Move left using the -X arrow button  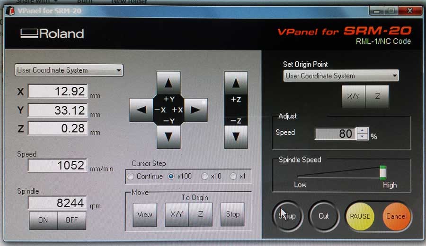pos(141,110)
